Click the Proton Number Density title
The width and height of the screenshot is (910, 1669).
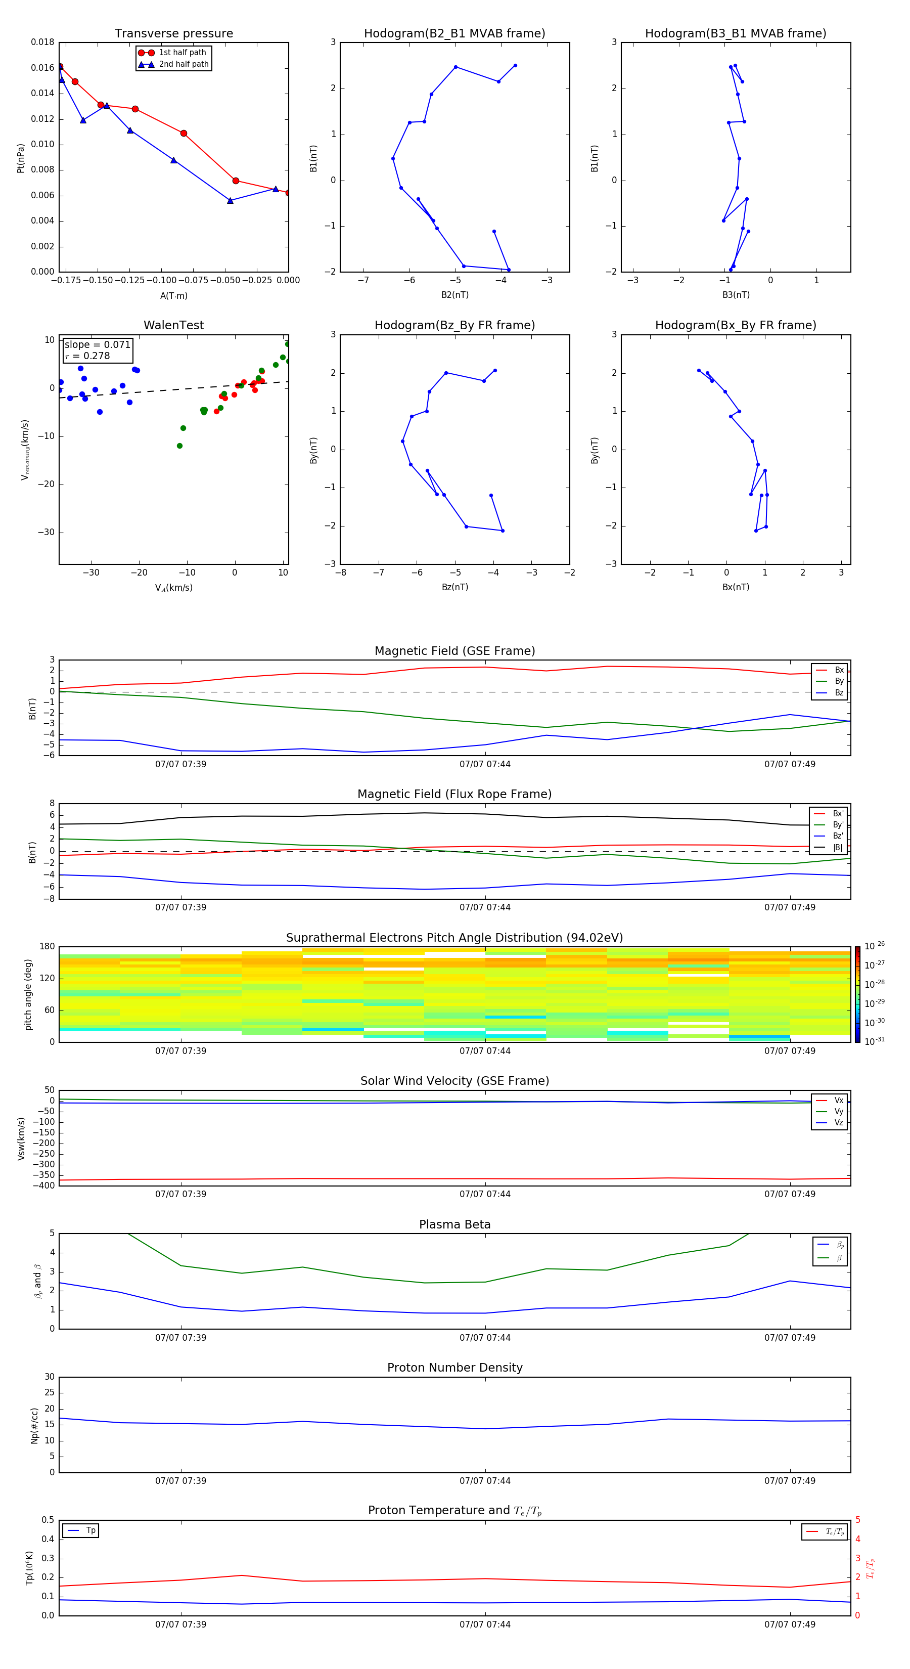click(454, 1368)
